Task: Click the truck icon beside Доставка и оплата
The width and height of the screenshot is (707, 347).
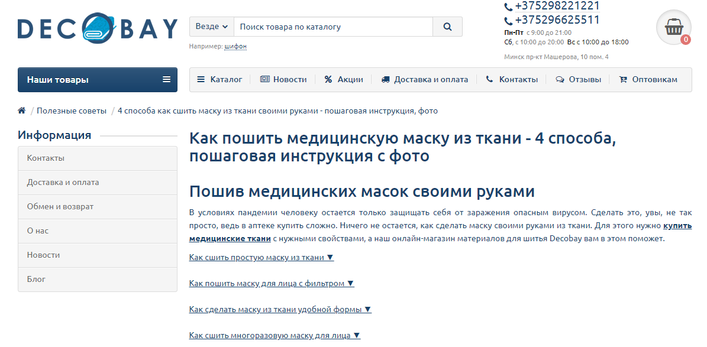Action: point(385,79)
